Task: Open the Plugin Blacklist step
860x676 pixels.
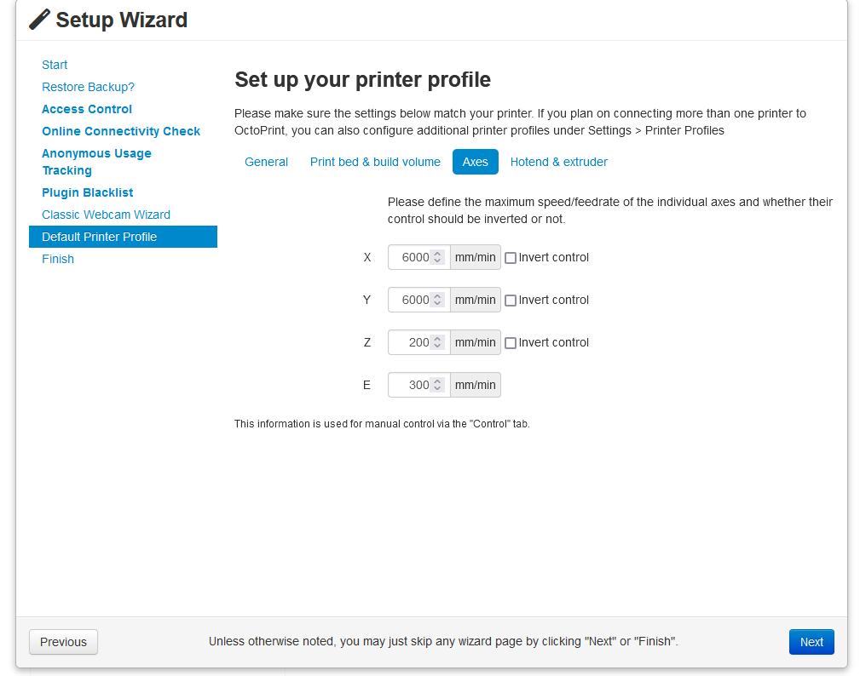Action: 88,192
